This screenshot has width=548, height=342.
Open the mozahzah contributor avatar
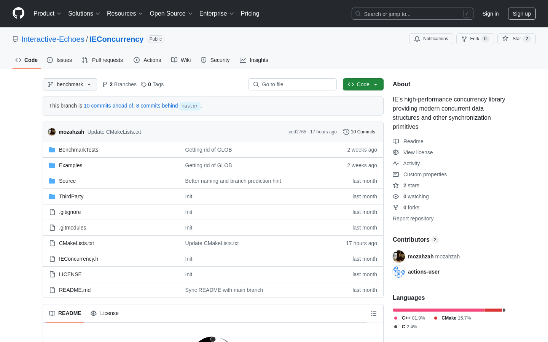coord(399,256)
